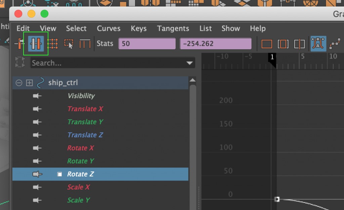Frame all curves in the view
This screenshot has width=344, height=210.
[x=267, y=44]
